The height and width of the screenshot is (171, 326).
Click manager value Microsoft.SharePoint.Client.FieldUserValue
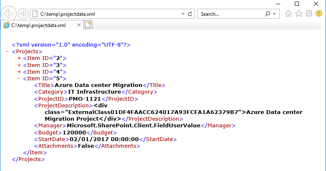(x=133, y=126)
